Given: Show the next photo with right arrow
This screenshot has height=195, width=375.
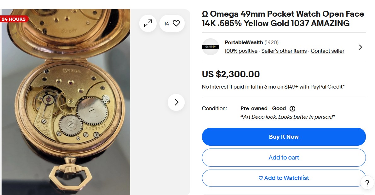Looking at the screenshot, I should 176,102.
